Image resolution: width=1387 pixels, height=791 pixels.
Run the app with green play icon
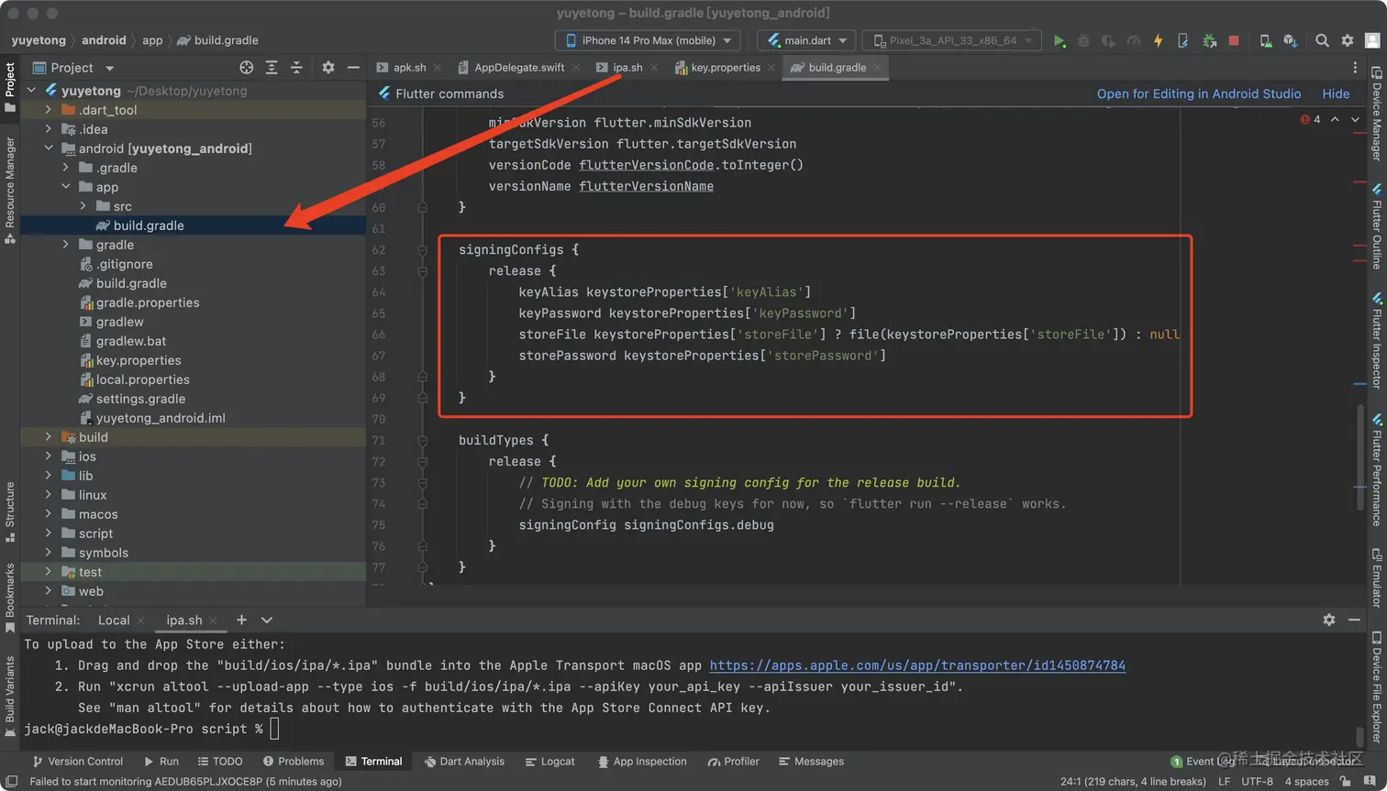coord(1060,40)
